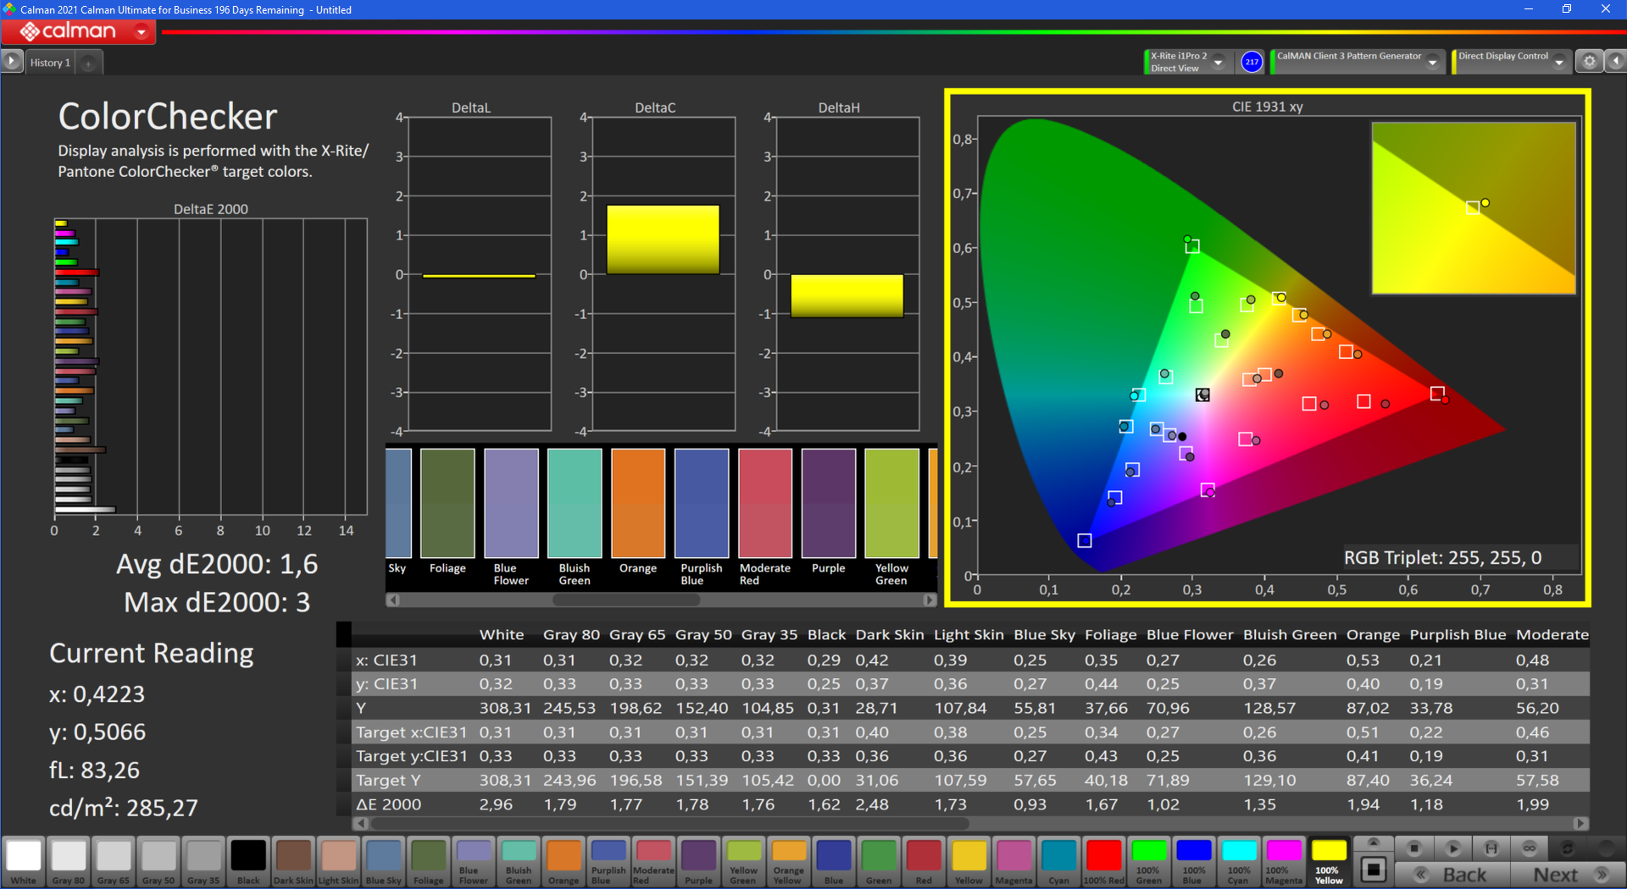This screenshot has width=1627, height=889.
Task: Select the Gray 50 patch
Action: 158,861
